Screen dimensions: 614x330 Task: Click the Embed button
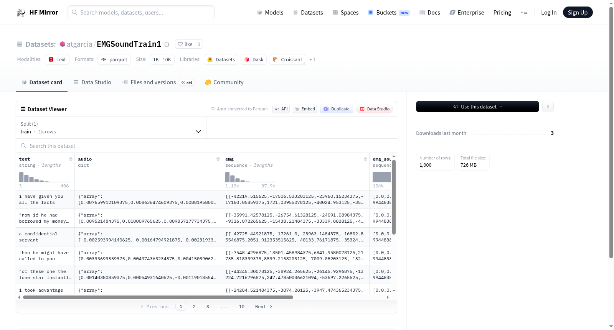[305, 109]
